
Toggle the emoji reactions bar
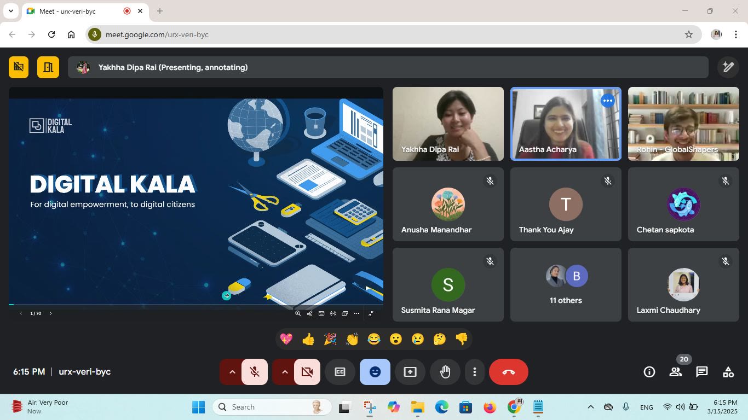pyautogui.click(x=375, y=372)
